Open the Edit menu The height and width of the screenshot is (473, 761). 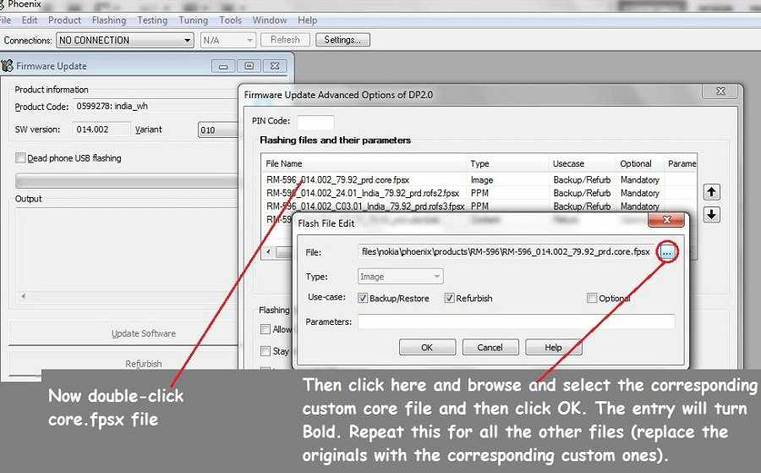30,20
